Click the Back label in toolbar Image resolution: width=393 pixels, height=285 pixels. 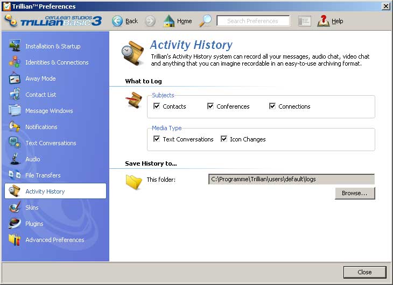[x=131, y=21]
